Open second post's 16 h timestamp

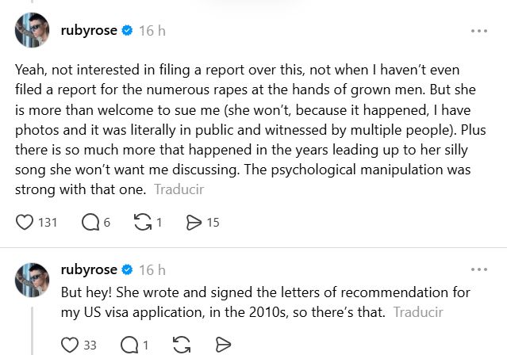(152, 269)
